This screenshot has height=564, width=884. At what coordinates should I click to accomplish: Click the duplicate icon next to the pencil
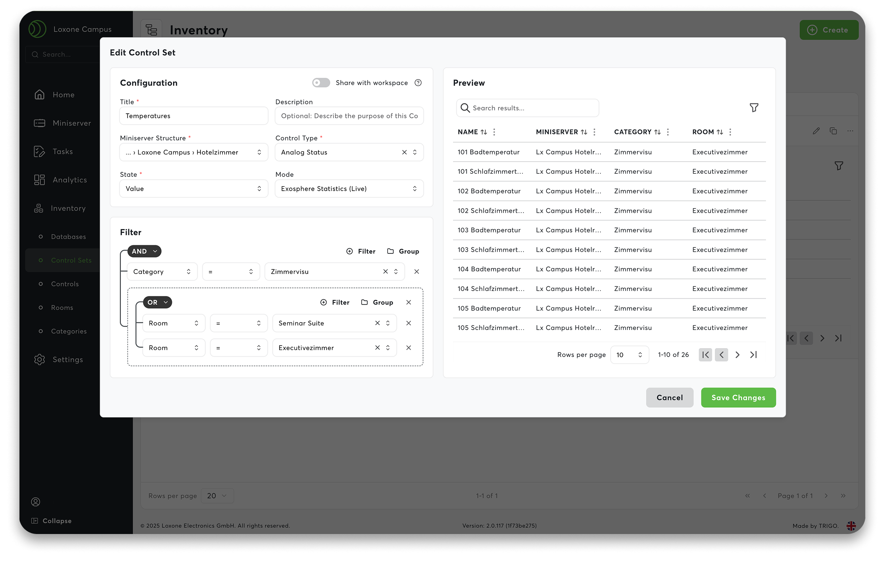pos(833,131)
